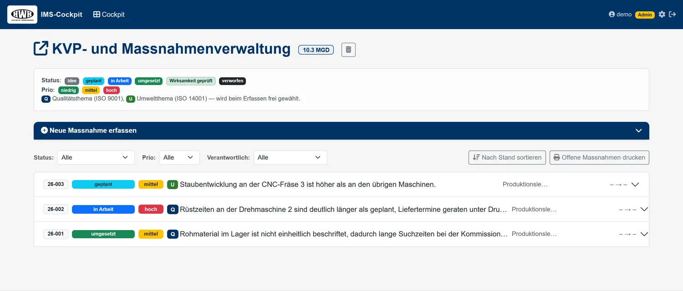Click the 26-001 ID badge

click(56, 234)
